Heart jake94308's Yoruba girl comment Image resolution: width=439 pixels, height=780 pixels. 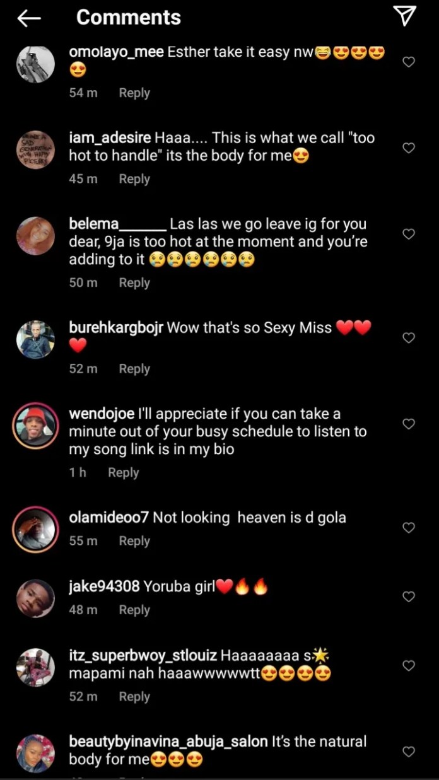[x=409, y=597]
